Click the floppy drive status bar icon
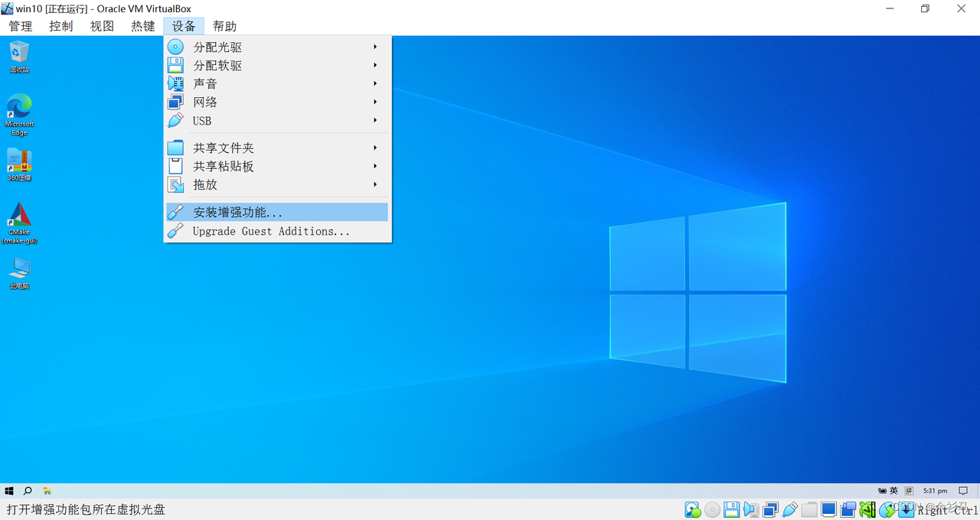The height and width of the screenshot is (520, 980). tap(731, 509)
